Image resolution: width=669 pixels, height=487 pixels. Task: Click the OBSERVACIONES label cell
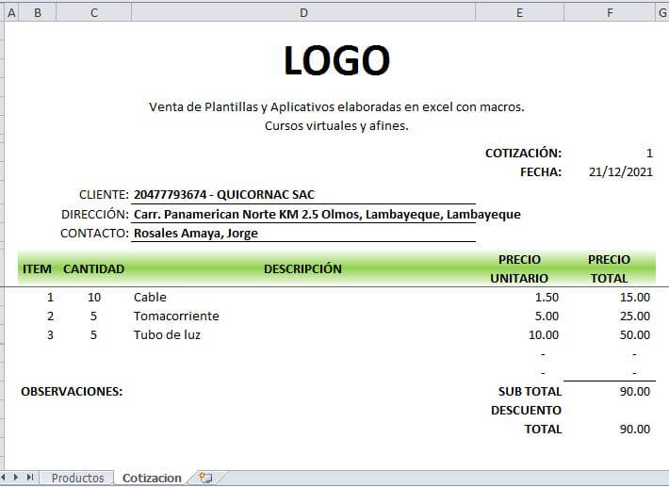coord(72,391)
